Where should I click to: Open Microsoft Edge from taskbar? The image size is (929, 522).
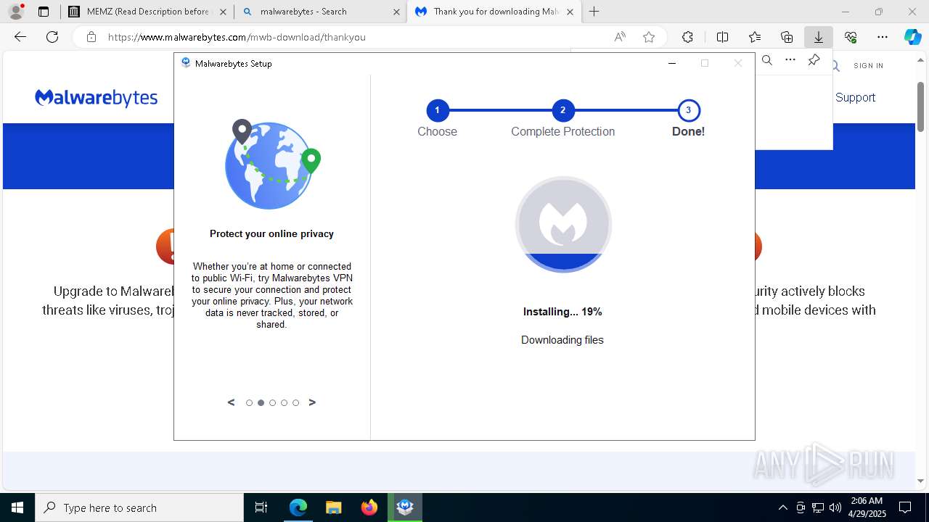(298, 507)
